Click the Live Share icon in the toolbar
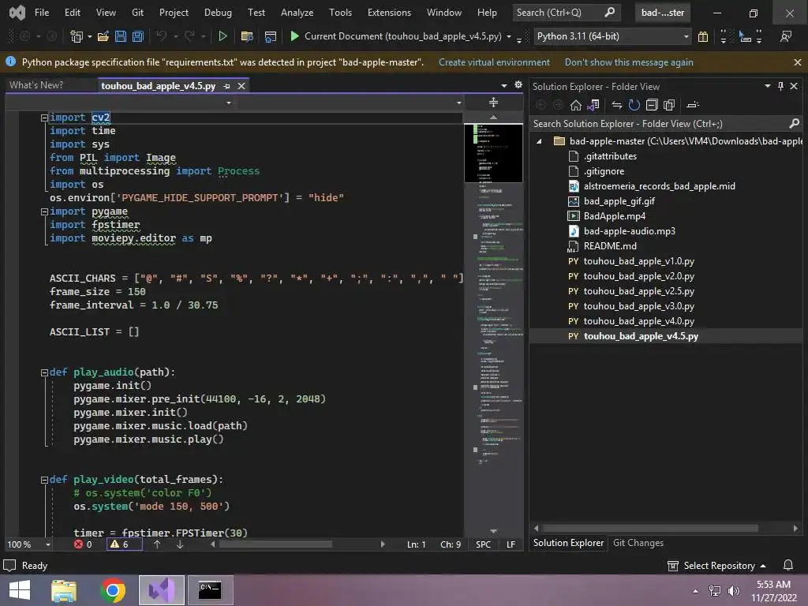808x606 pixels. coord(786,36)
